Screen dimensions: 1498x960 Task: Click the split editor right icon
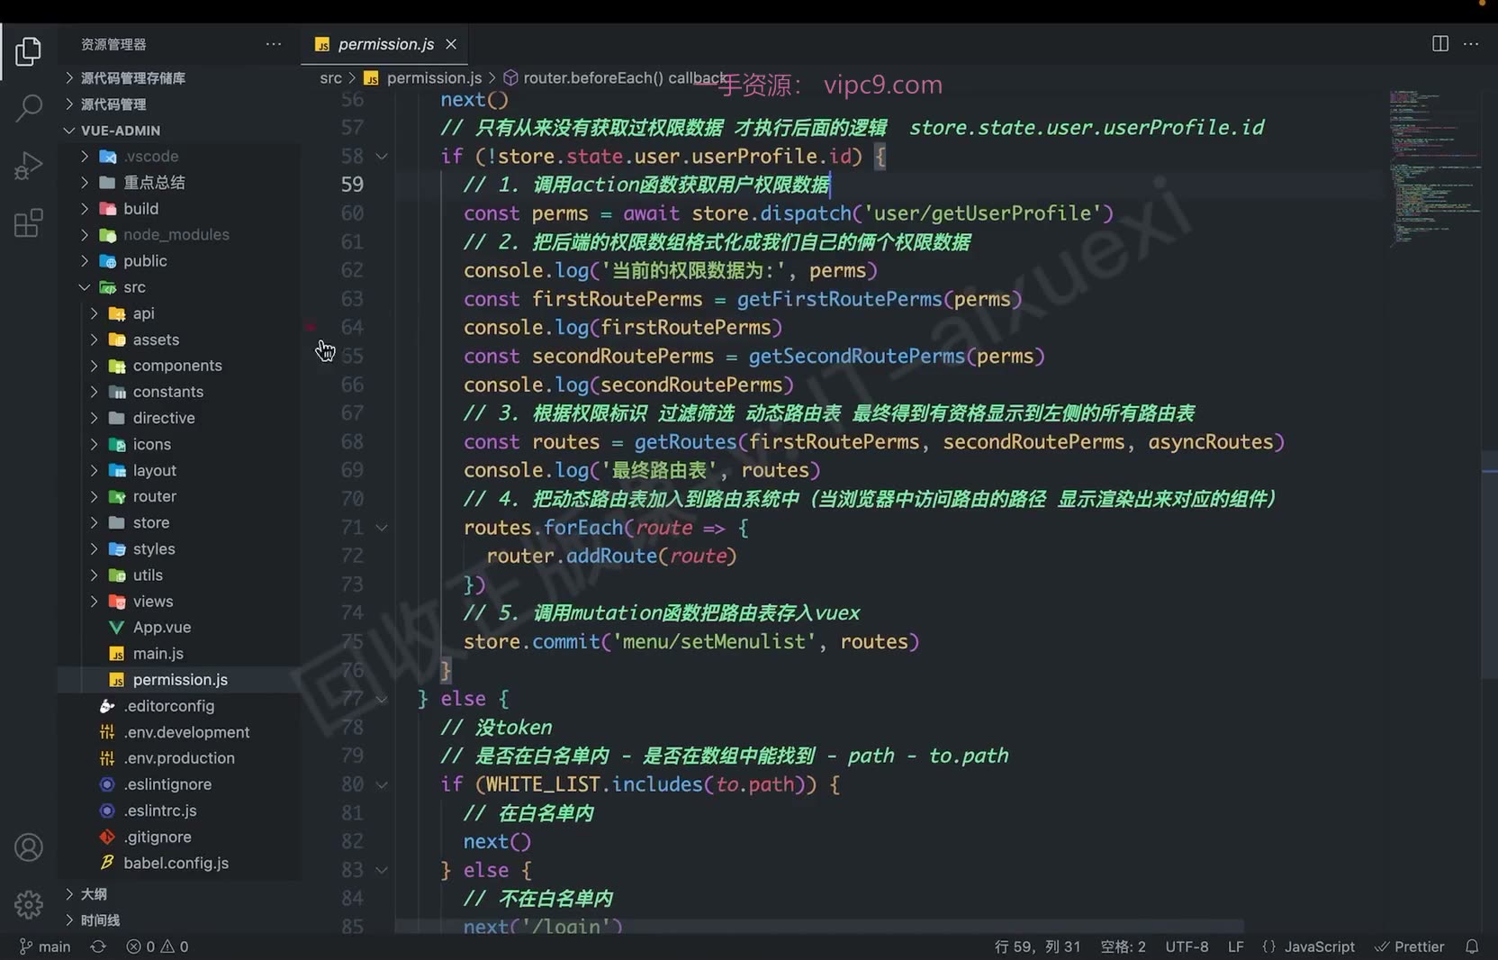point(1439,44)
